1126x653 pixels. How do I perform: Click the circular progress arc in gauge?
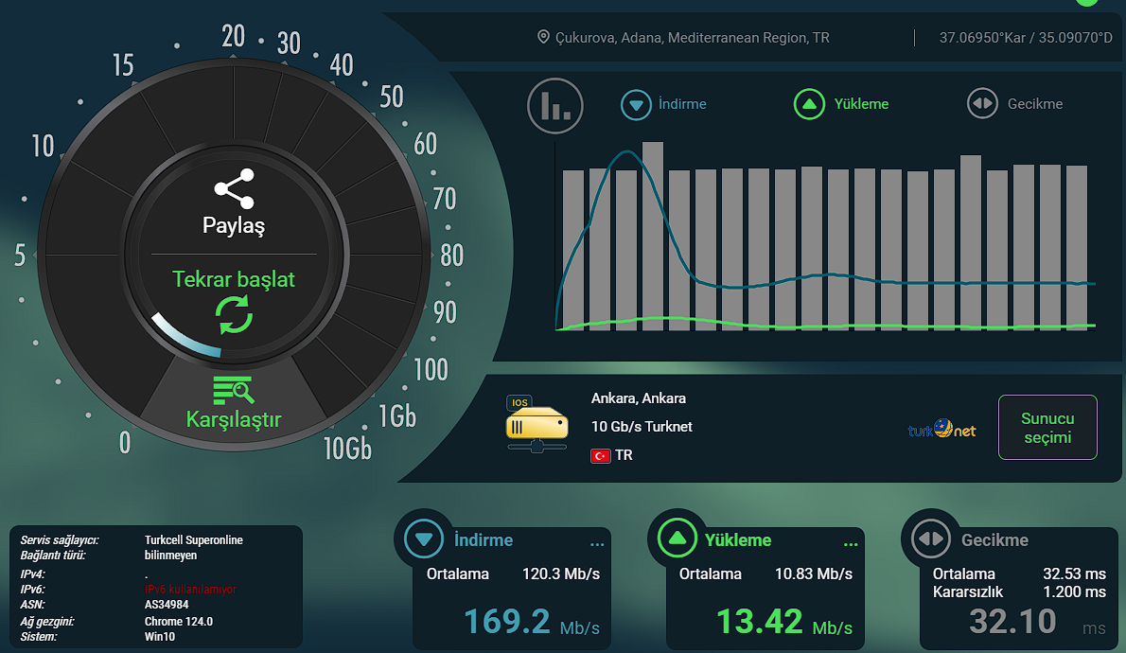185,336
